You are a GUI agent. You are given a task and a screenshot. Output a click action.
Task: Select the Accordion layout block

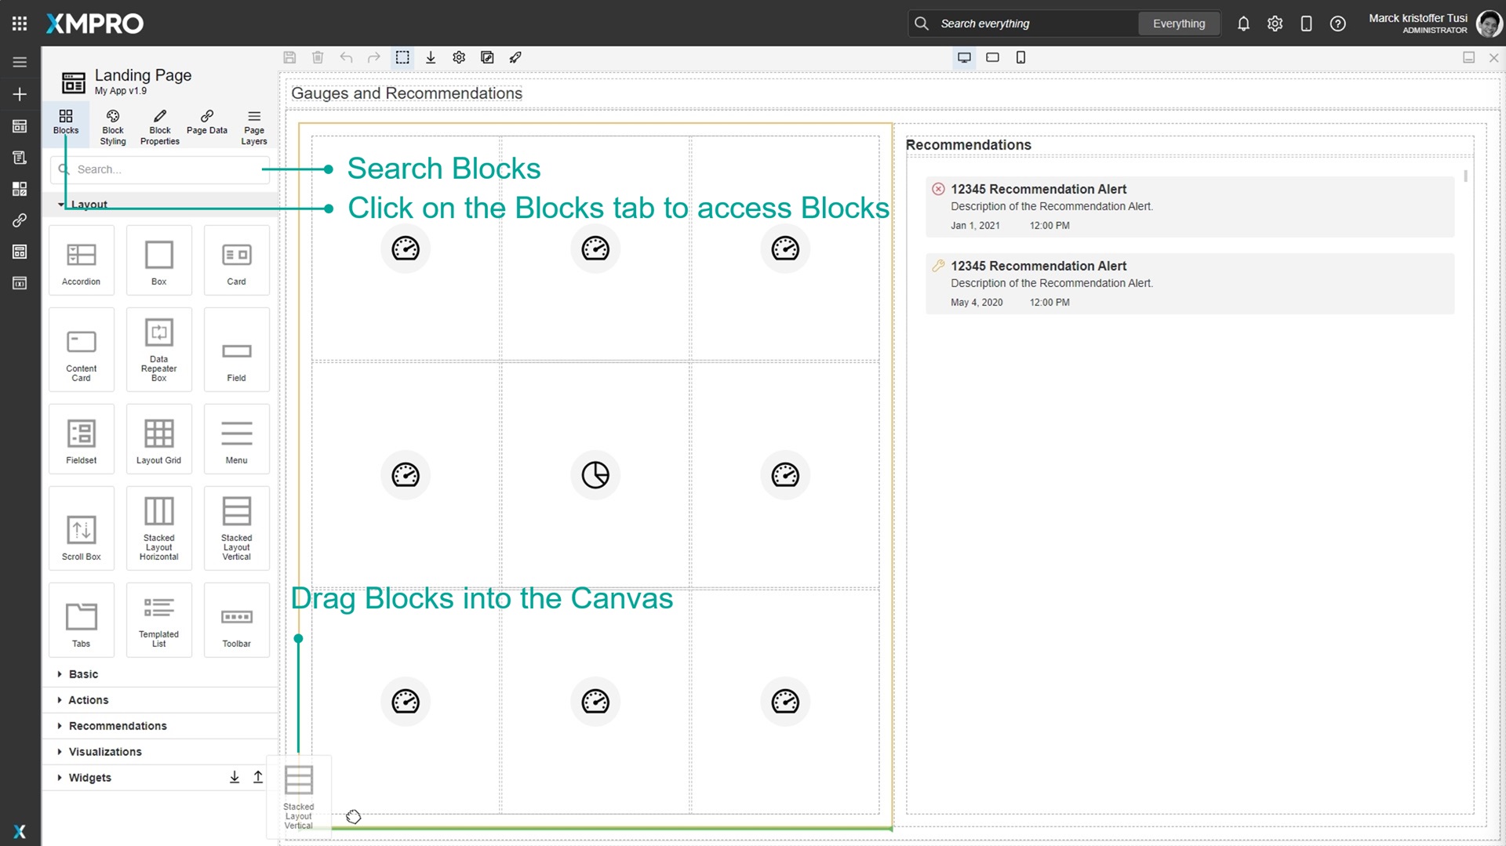coord(82,260)
